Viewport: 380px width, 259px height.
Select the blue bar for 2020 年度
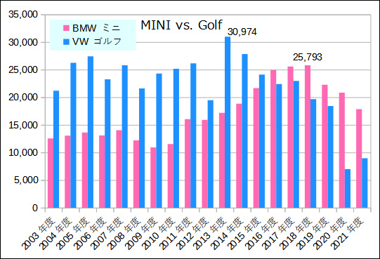[348, 189]
